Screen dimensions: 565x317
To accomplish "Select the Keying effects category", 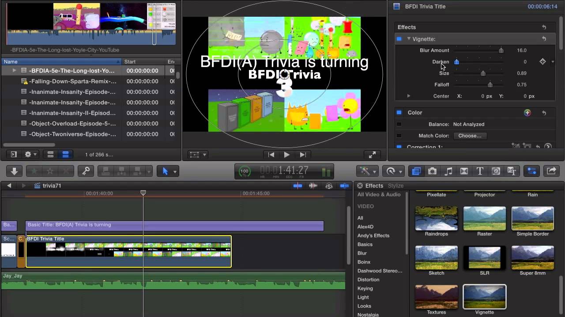I will pyautogui.click(x=365, y=288).
